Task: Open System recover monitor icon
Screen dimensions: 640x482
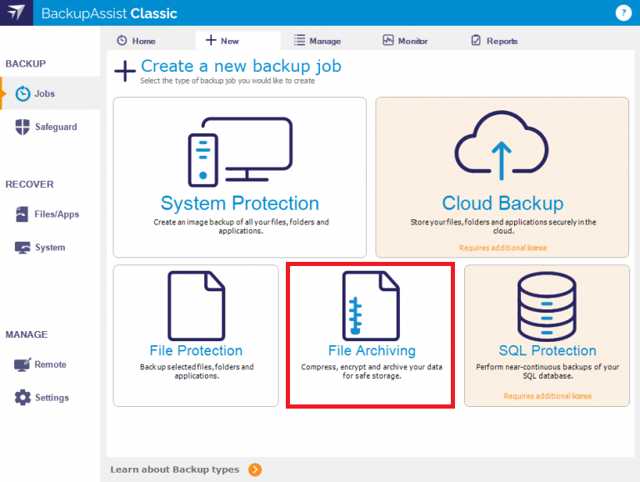Action: tap(22, 248)
